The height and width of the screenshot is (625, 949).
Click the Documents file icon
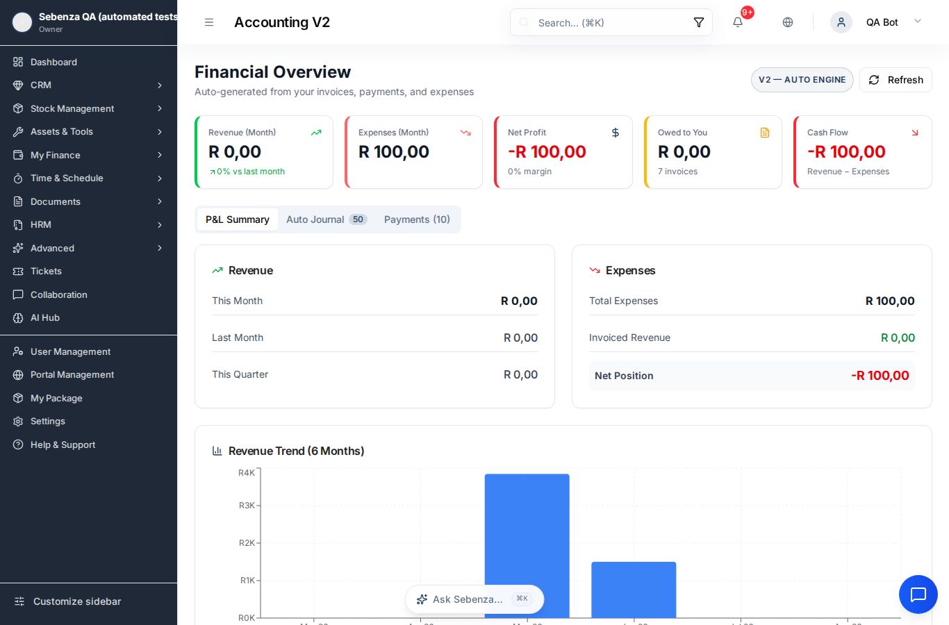click(x=18, y=201)
